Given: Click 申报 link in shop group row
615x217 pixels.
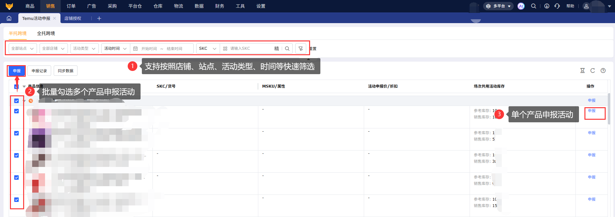Looking at the screenshot, I should tap(592, 100).
